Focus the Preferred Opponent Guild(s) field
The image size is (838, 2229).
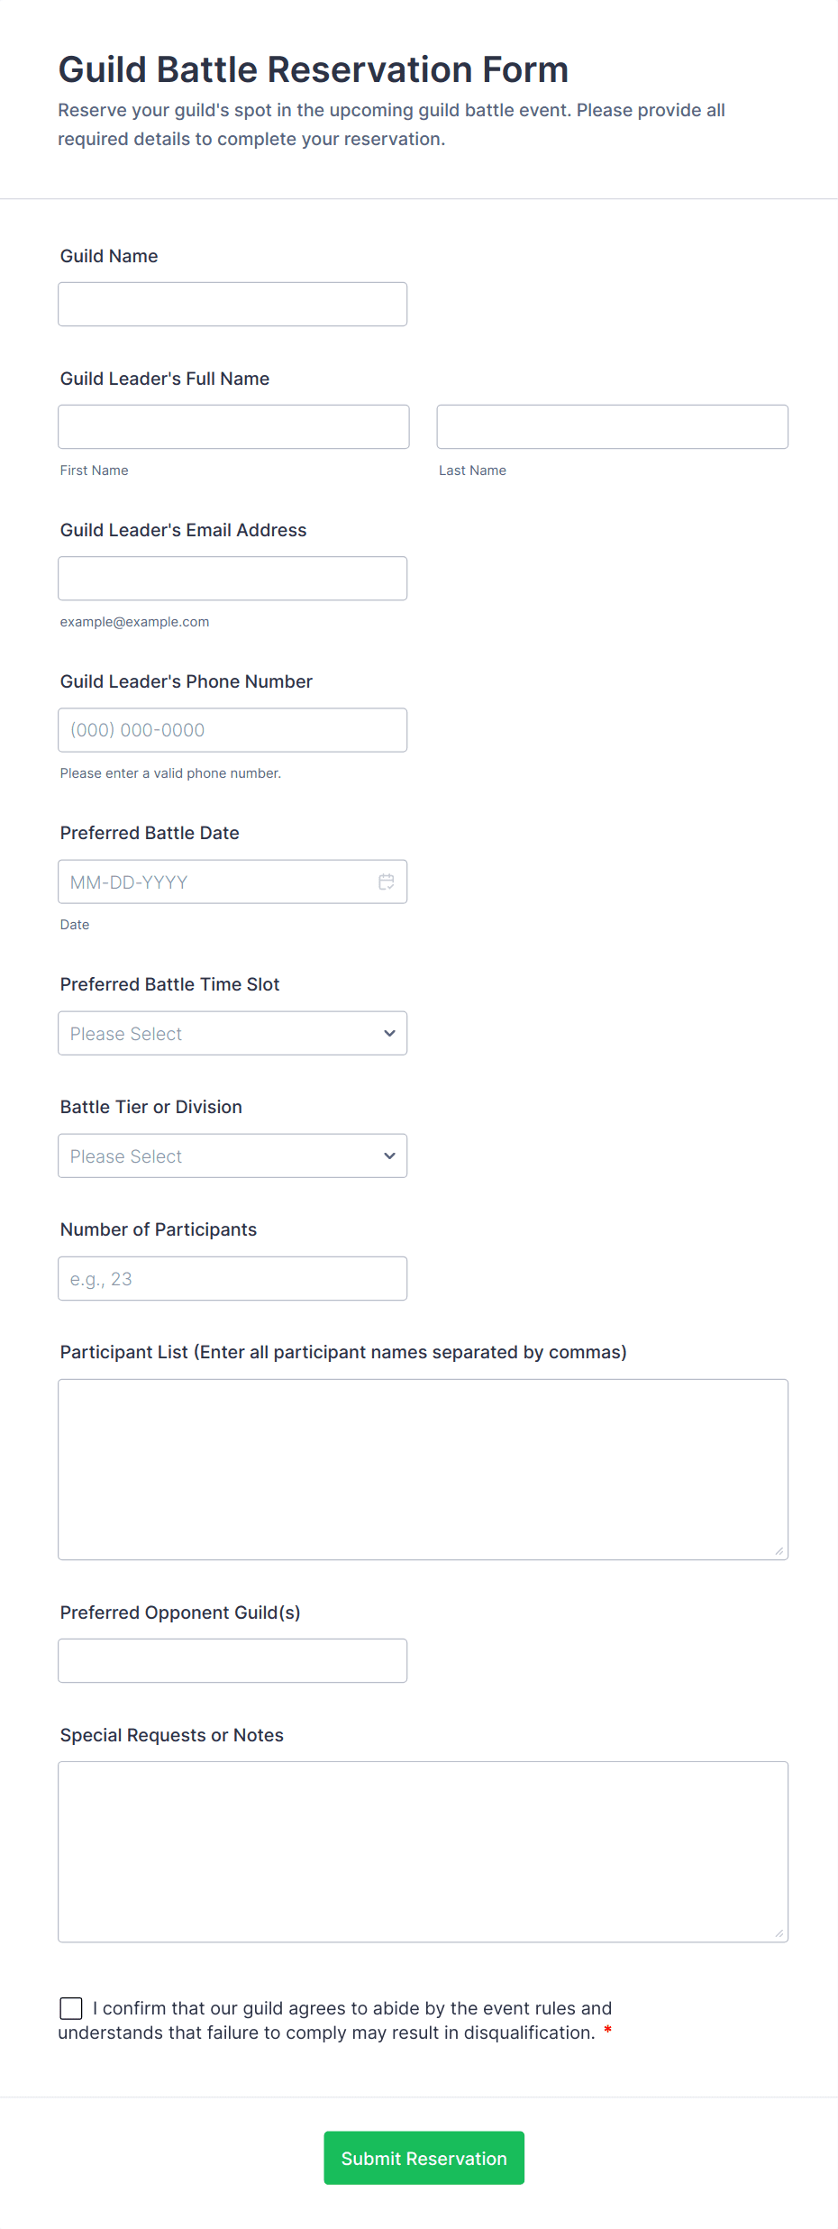232,1660
